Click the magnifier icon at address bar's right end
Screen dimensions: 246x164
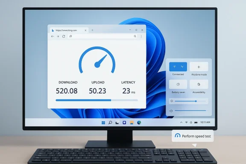(135, 36)
